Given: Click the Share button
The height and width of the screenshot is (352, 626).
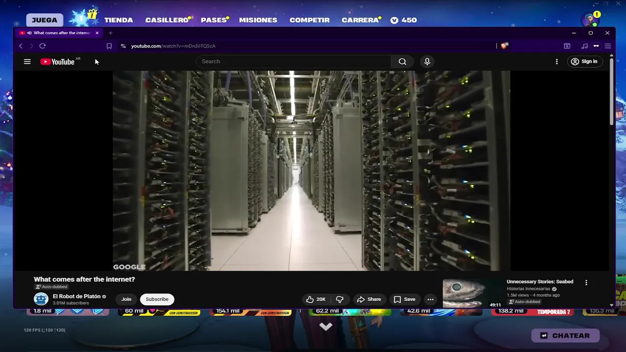Looking at the screenshot, I should coord(369,299).
